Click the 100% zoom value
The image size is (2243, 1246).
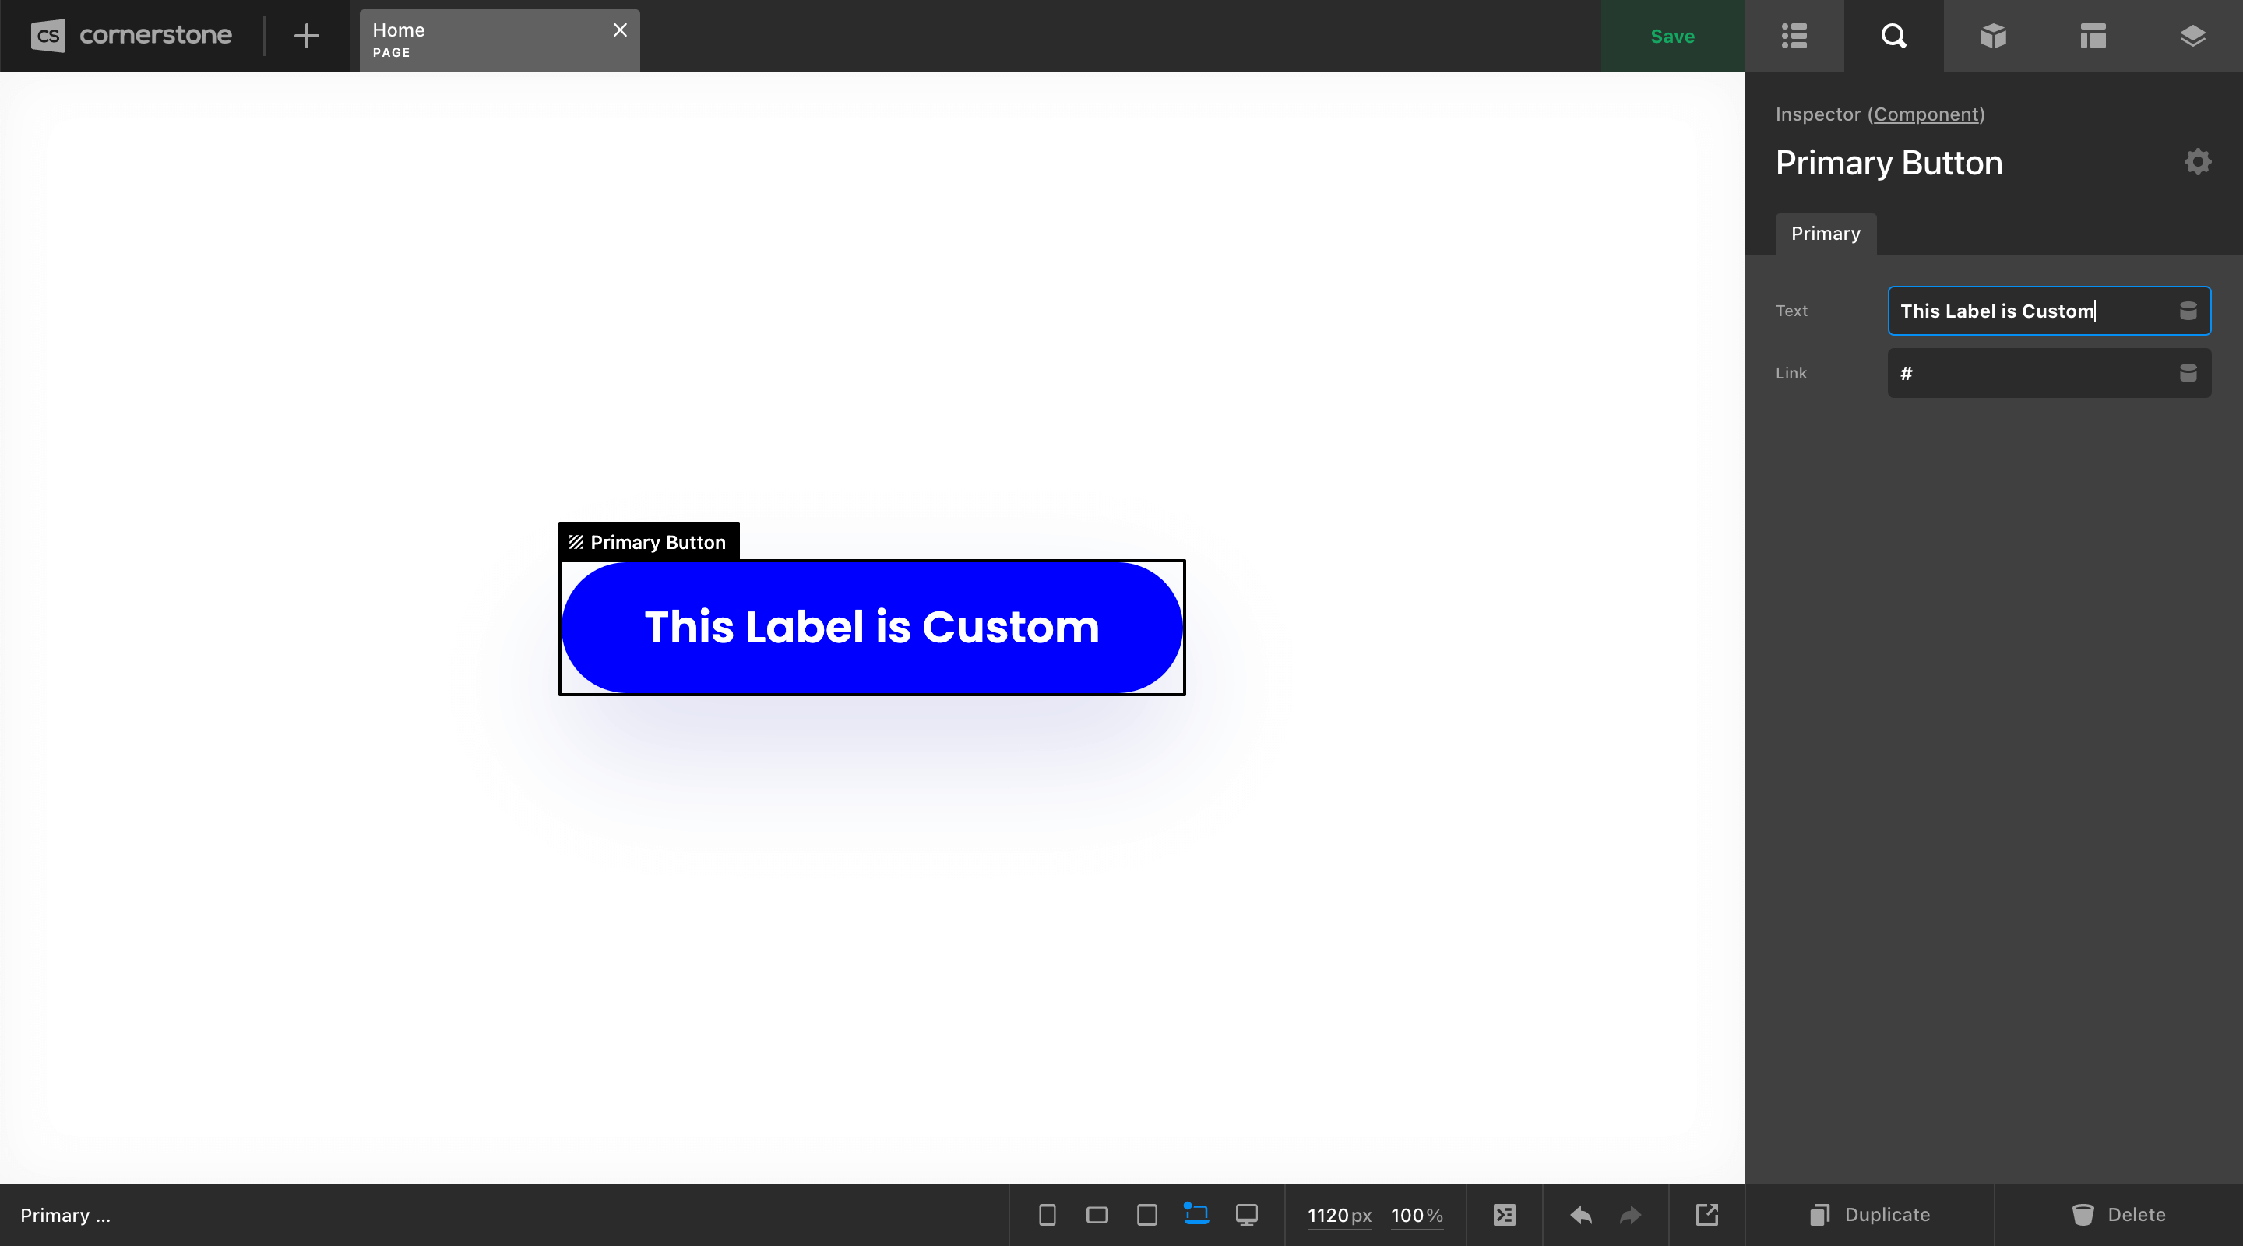(1416, 1215)
